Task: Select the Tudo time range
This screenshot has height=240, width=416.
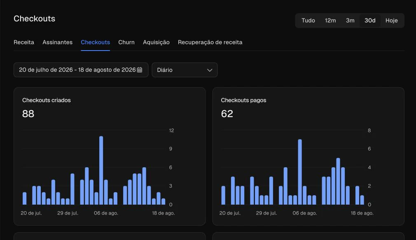Action: [x=308, y=21]
